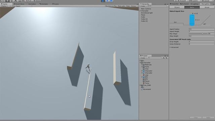Switch to the Inspector tab
This screenshot has width=215, height=121.
(174, 4)
